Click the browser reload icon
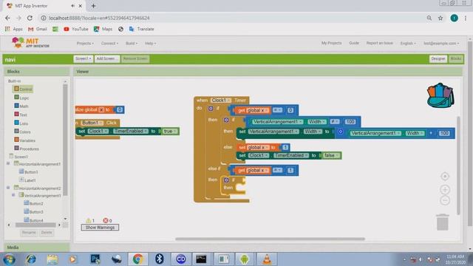This screenshot has height=266, width=473. 30,18
